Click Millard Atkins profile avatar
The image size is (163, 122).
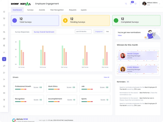(144, 4)
